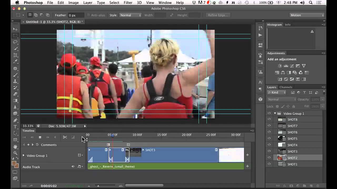Switch to the Channels tab
Screen dimensions: 337x189
coord(286,87)
